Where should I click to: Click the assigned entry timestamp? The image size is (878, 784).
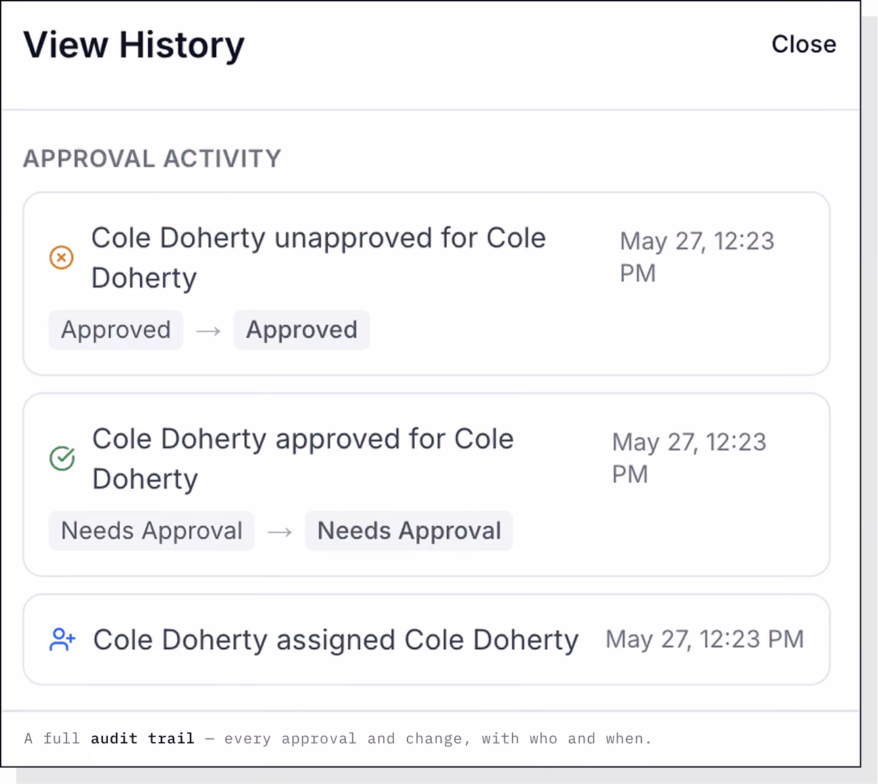coord(704,639)
